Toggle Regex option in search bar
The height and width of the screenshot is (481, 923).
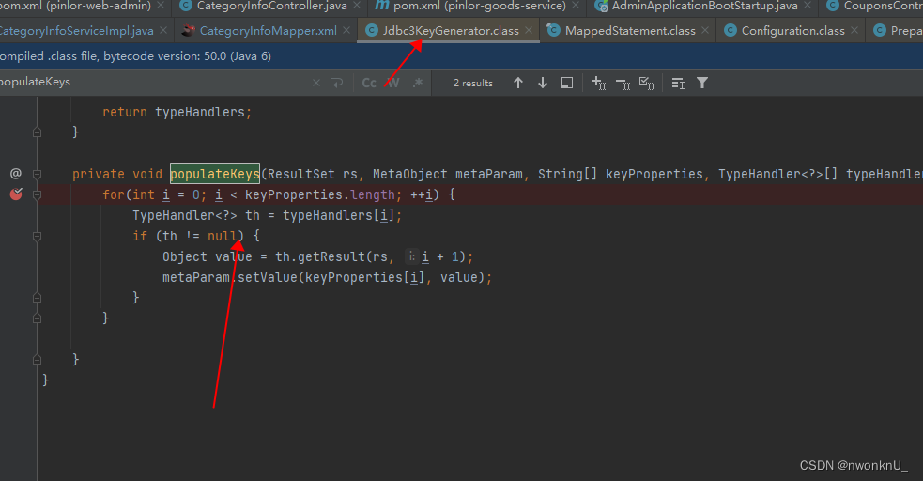[x=418, y=83]
